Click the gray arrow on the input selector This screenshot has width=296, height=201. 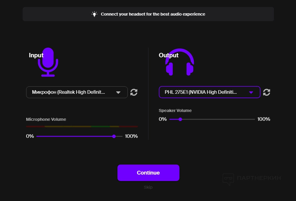[118, 92]
